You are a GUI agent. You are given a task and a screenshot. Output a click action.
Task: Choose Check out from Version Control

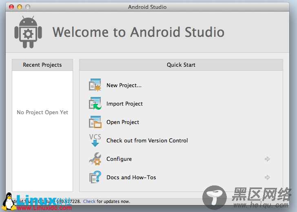click(x=147, y=140)
